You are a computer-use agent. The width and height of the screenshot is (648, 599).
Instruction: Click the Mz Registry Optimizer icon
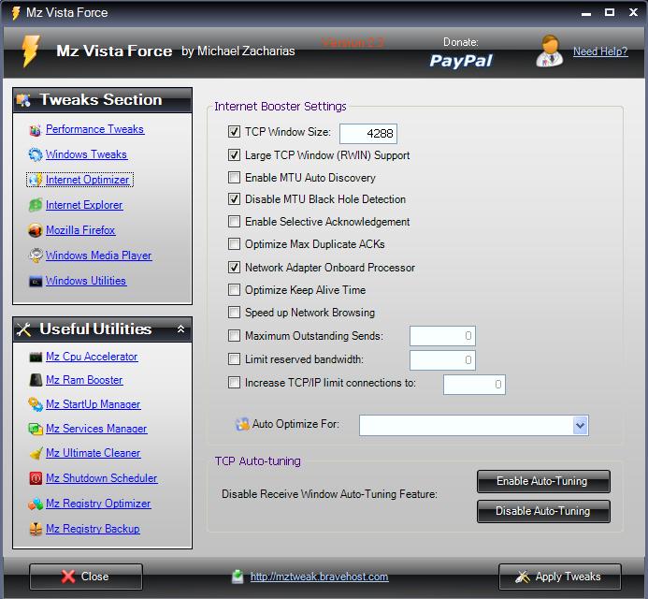[36, 504]
